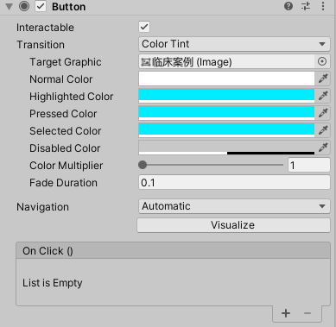The width and height of the screenshot is (336, 327).
Task: Open the Transition Color Tint dropdown
Action: (234, 44)
